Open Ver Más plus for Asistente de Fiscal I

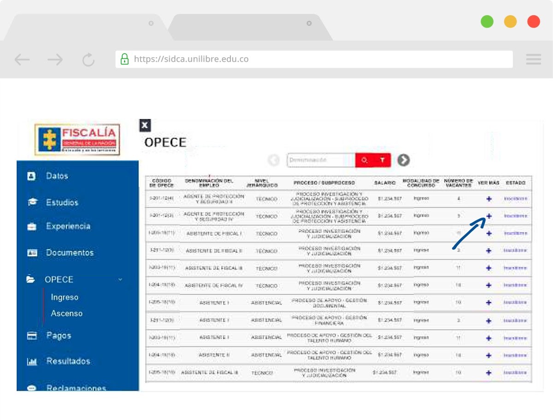pos(489,233)
